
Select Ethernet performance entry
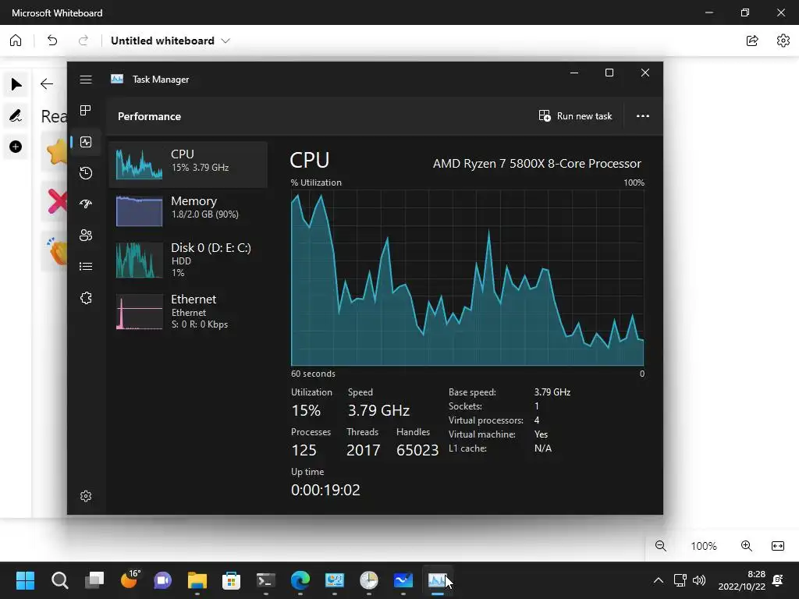[188, 311]
